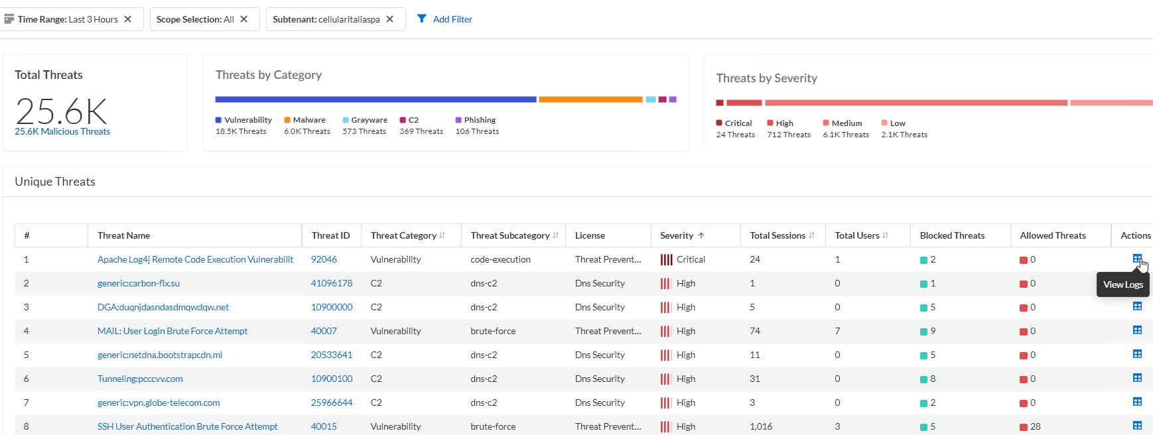Open View Logs for Apache Log4j threat
1153x435 pixels.
tap(1137, 259)
